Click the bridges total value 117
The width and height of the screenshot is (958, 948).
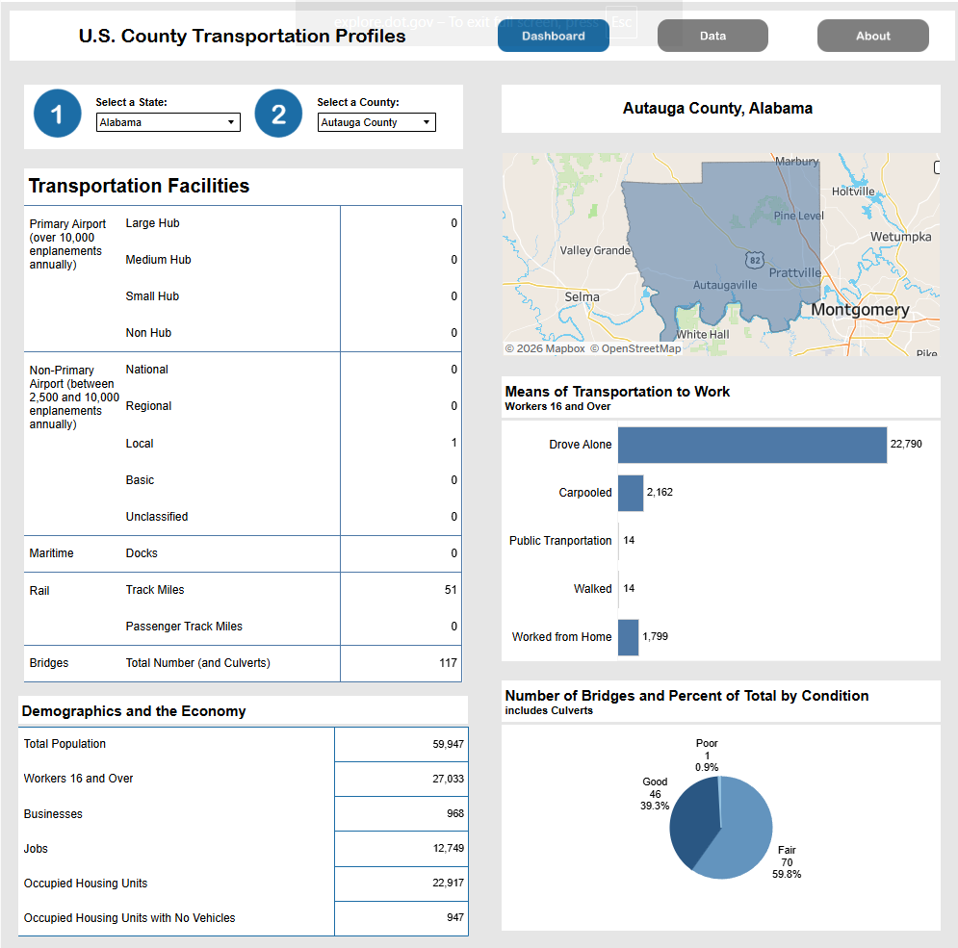coord(449,663)
